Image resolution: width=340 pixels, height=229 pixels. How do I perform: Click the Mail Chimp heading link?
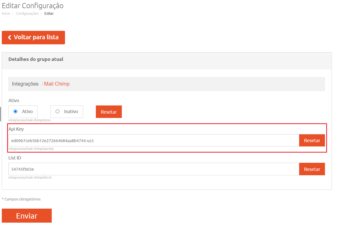click(57, 84)
